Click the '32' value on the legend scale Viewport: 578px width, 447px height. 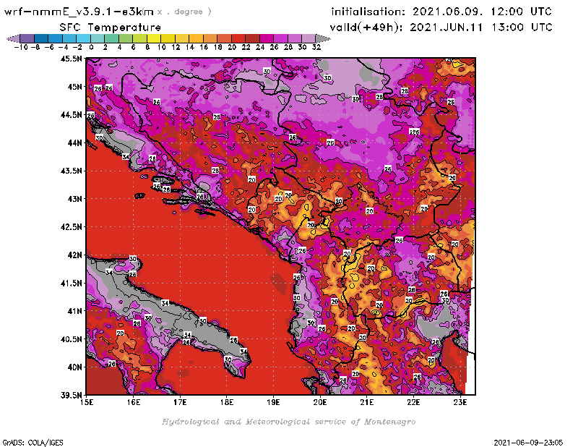316,47
